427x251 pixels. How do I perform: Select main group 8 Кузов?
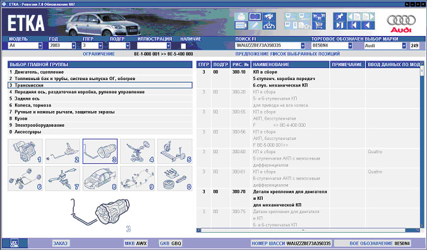[x=100, y=119]
